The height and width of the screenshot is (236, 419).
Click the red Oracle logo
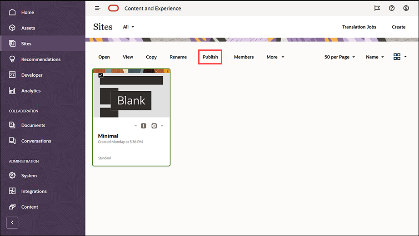click(113, 8)
